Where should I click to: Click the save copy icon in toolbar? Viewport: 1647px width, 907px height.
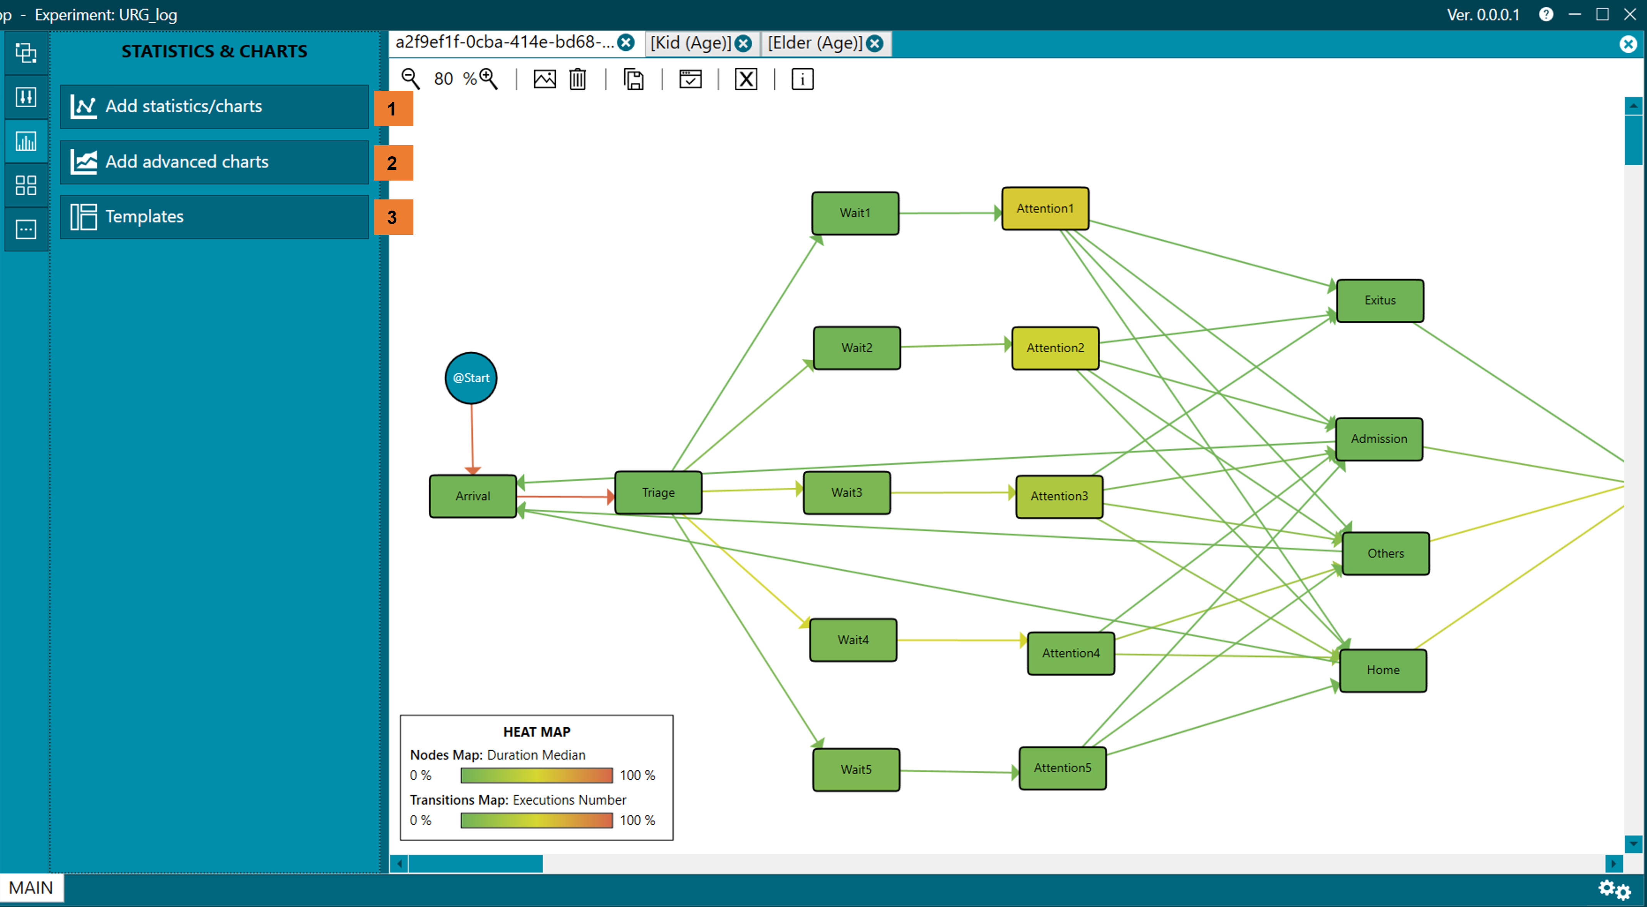[634, 79]
